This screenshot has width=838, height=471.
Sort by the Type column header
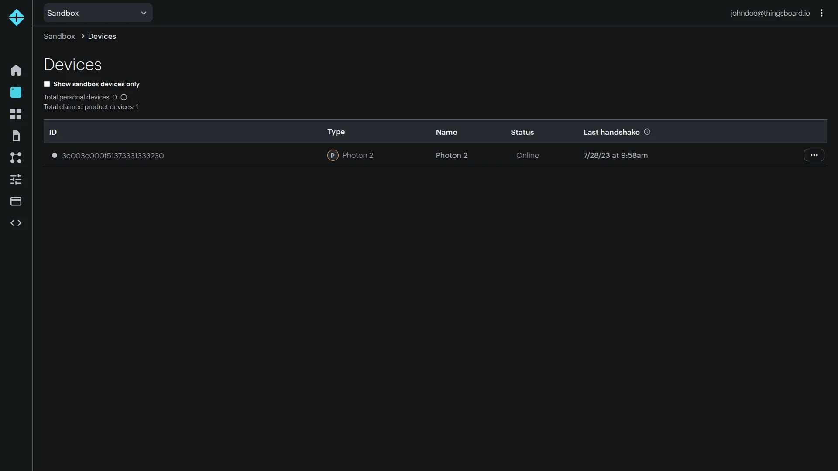pyautogui.click(x=336, y=132)
